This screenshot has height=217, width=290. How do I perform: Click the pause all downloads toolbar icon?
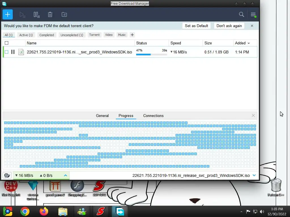pyautogui.click(x=37, y=15)
